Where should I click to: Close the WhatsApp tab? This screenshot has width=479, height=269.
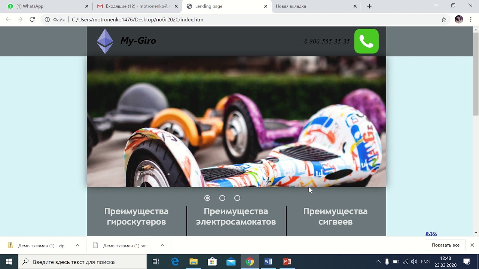tap(87, 6)
